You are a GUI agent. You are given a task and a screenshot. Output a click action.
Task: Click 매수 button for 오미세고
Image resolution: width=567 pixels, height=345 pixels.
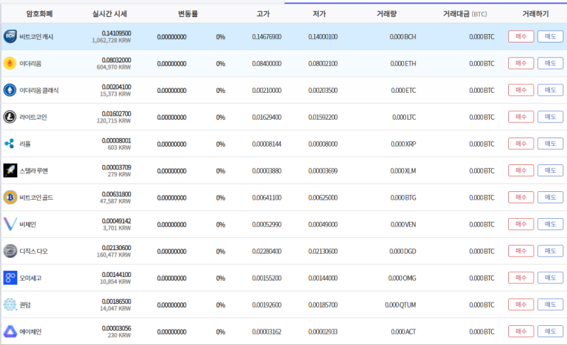pyautogui.click(x=521, y=278)
